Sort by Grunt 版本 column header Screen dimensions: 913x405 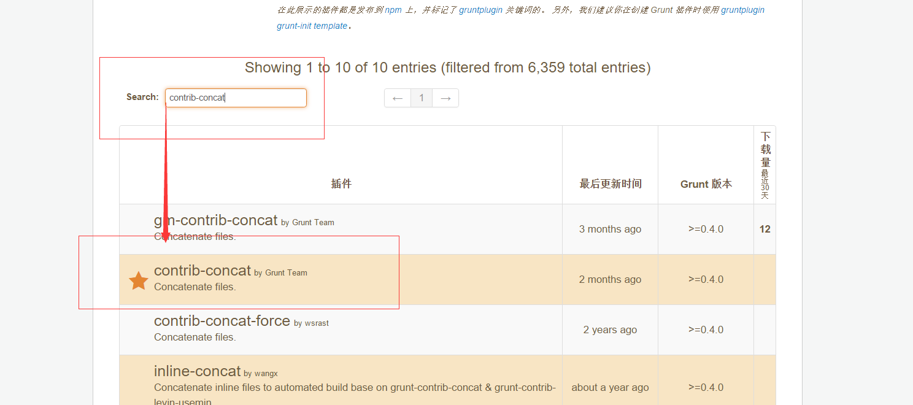[706, 183]
